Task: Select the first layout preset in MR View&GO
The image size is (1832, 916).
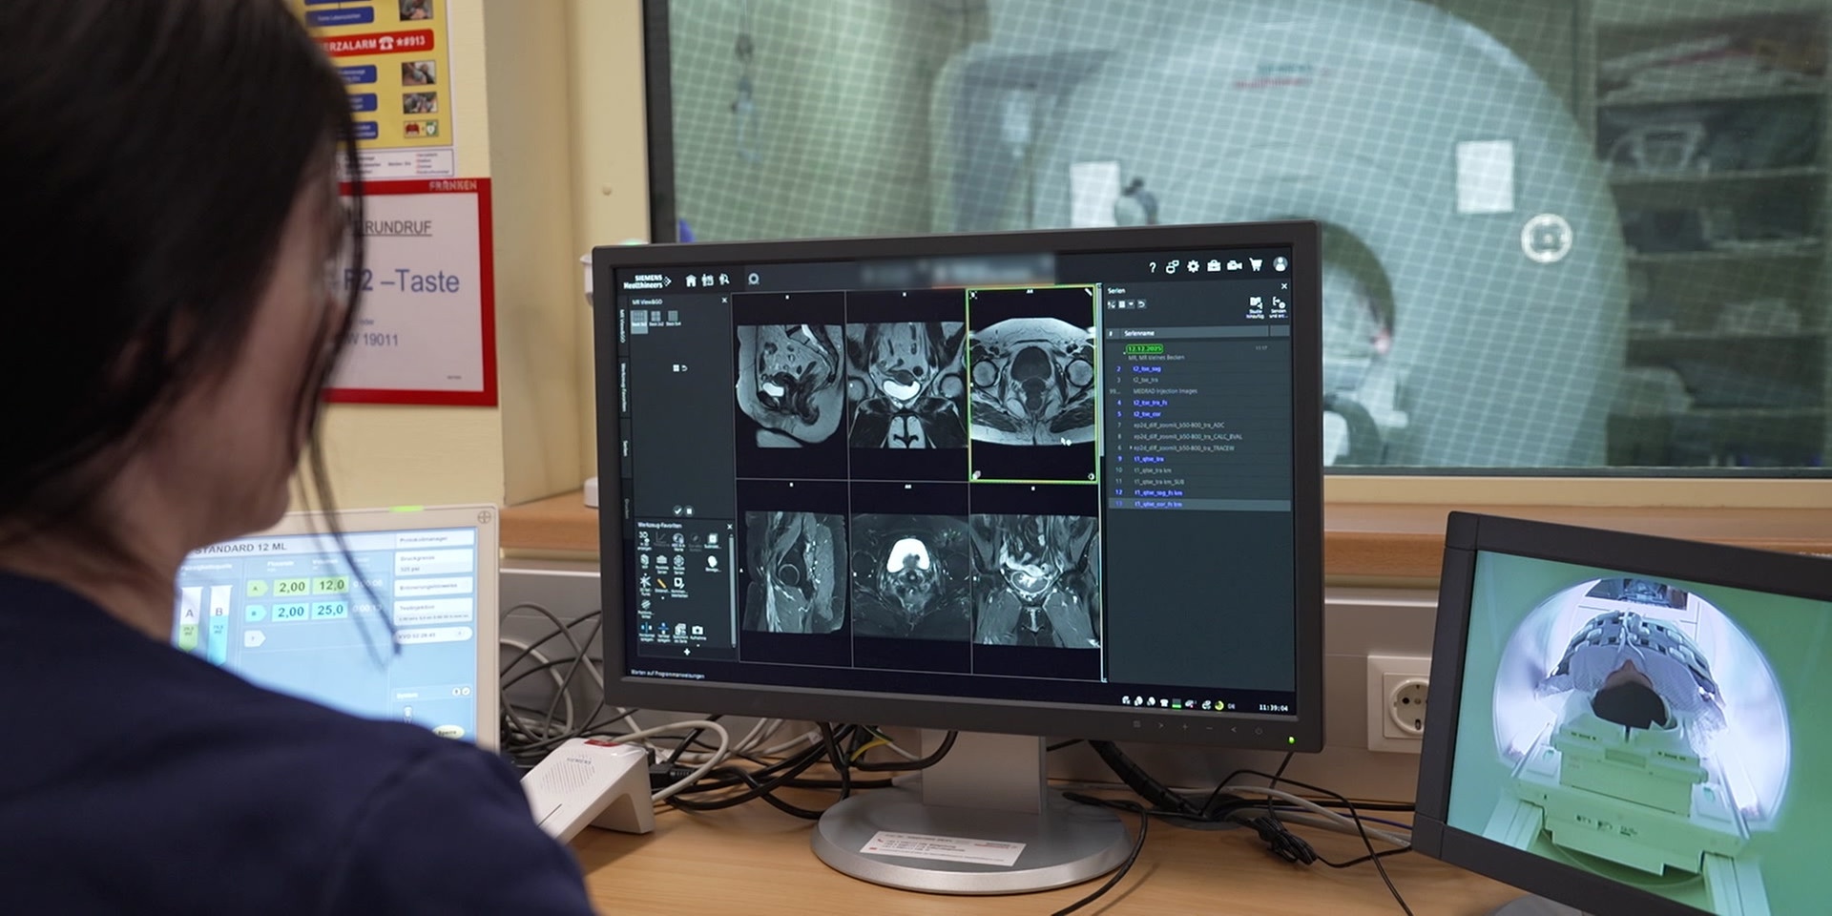Action: [638, 318]
